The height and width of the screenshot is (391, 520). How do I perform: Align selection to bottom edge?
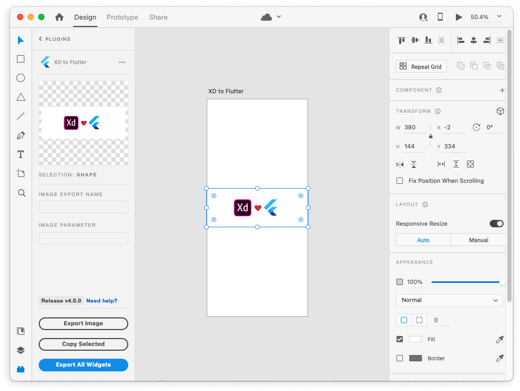tap(428, 40)
